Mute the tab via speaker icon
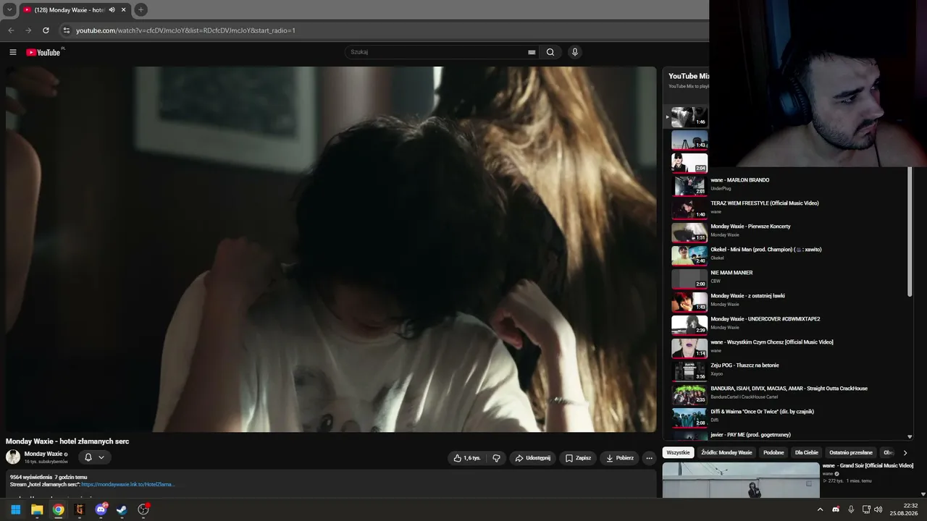The image size is (927, 521). (x=112, y=9)
